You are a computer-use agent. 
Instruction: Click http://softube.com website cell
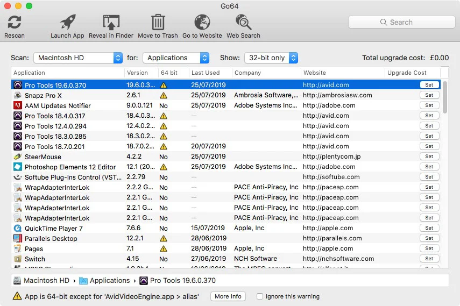(331, 177)
